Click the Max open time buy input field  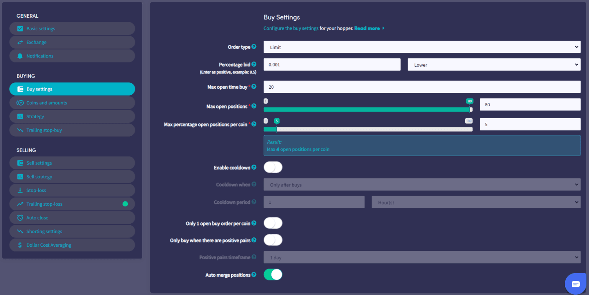(422, 87)
